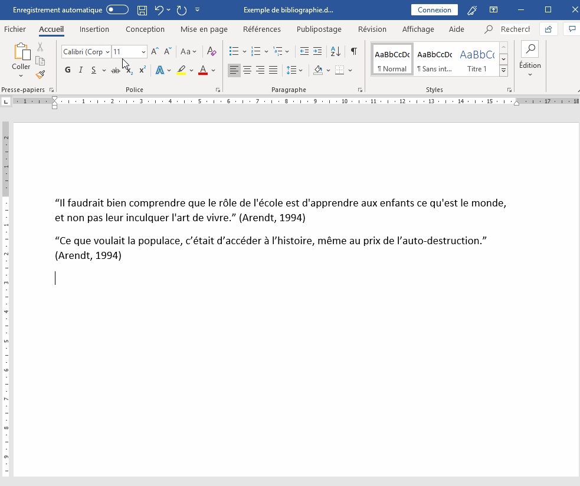The width and height of the screenshot is (580, 486).
Task: Align text left
Action: click(234, 70)
